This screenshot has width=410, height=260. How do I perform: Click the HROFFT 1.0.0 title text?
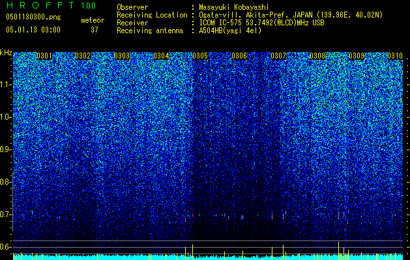tap(51, 5)
